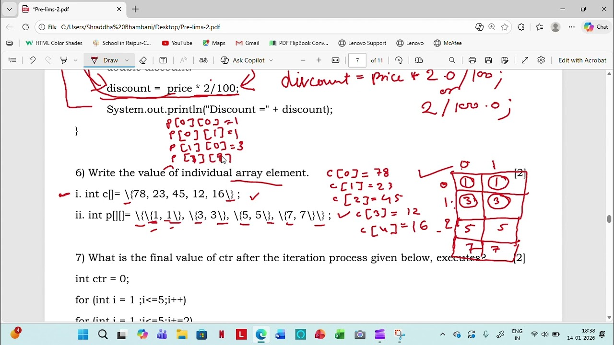Screen dimensions: 614x345
Task: Open Snipping Tool from taskbar
Action: coord(399,334)
